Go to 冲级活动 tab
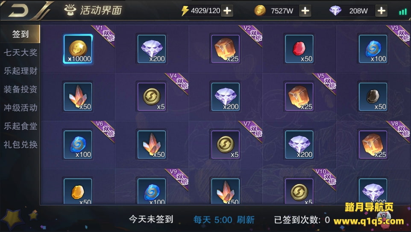This screenshot has width=411, height=232. pyautogui.click(x=21, y=108)
